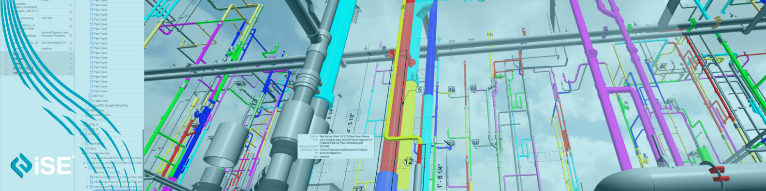The width and height of the screenshot is (766, 191).
Task: Click callout tag 5 in the 3D view
Action: coord(419,90)
